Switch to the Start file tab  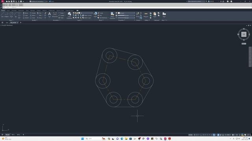(7, 23)
